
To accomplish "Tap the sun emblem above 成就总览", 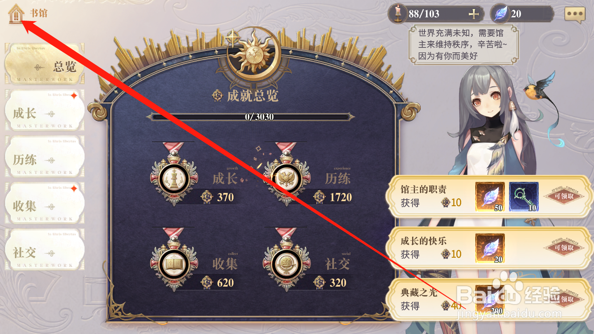I will coord(253,54).
